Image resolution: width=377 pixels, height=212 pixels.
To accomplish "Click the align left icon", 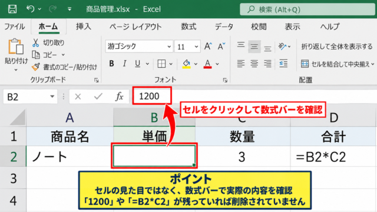I will pos(241,64).
